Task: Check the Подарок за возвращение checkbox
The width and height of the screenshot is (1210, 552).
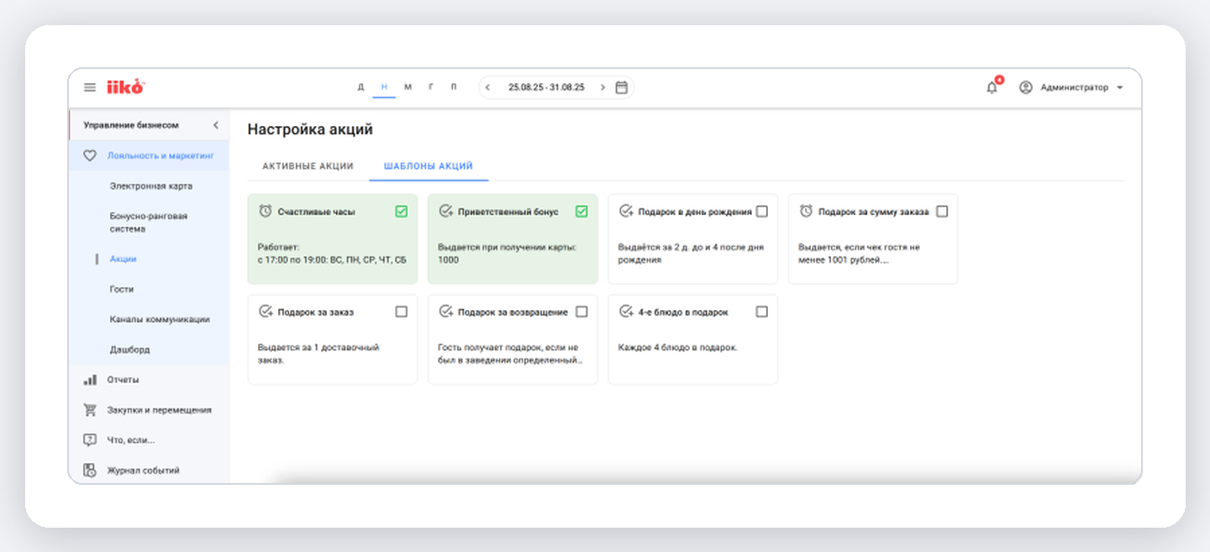Action: click(x=581, y=312)
